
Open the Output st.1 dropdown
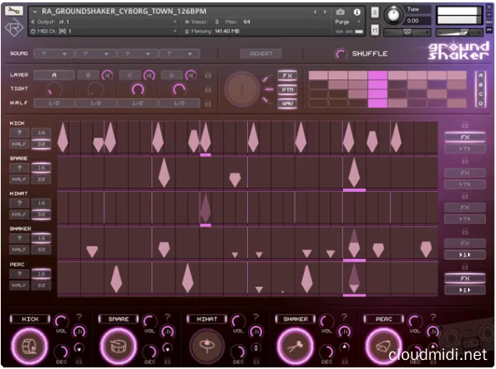[104, 22]
